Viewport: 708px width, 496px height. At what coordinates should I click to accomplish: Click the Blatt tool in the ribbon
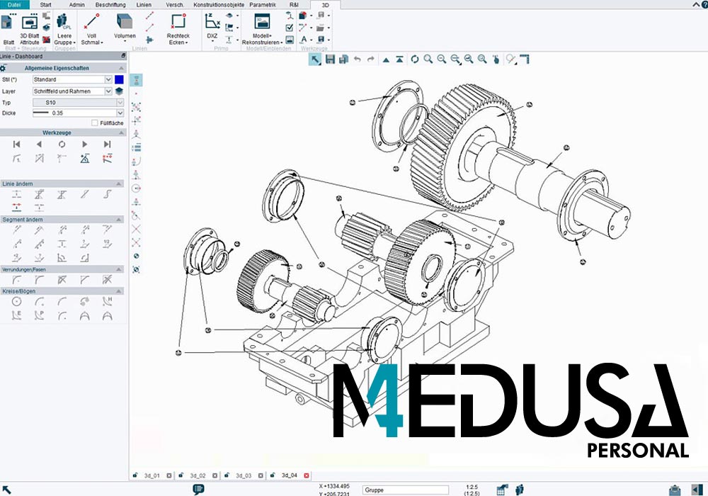[x=8, y=29]
